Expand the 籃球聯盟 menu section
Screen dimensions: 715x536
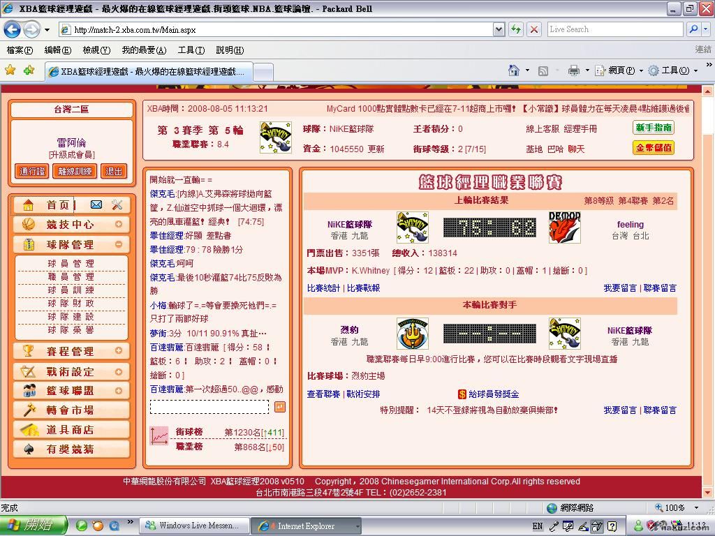point(119,391)
